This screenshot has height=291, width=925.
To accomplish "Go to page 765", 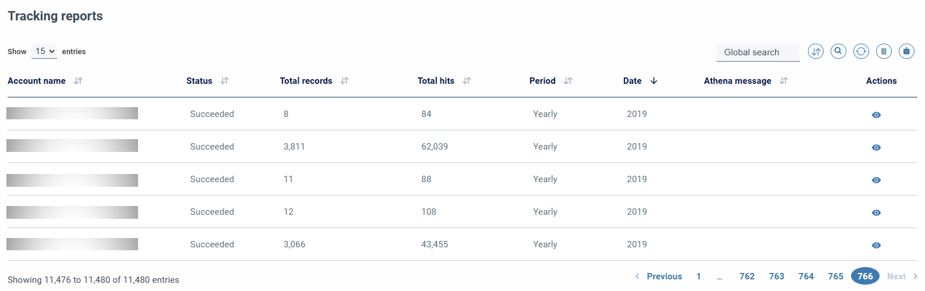I will pyautogui.click(x=835, y=276).
